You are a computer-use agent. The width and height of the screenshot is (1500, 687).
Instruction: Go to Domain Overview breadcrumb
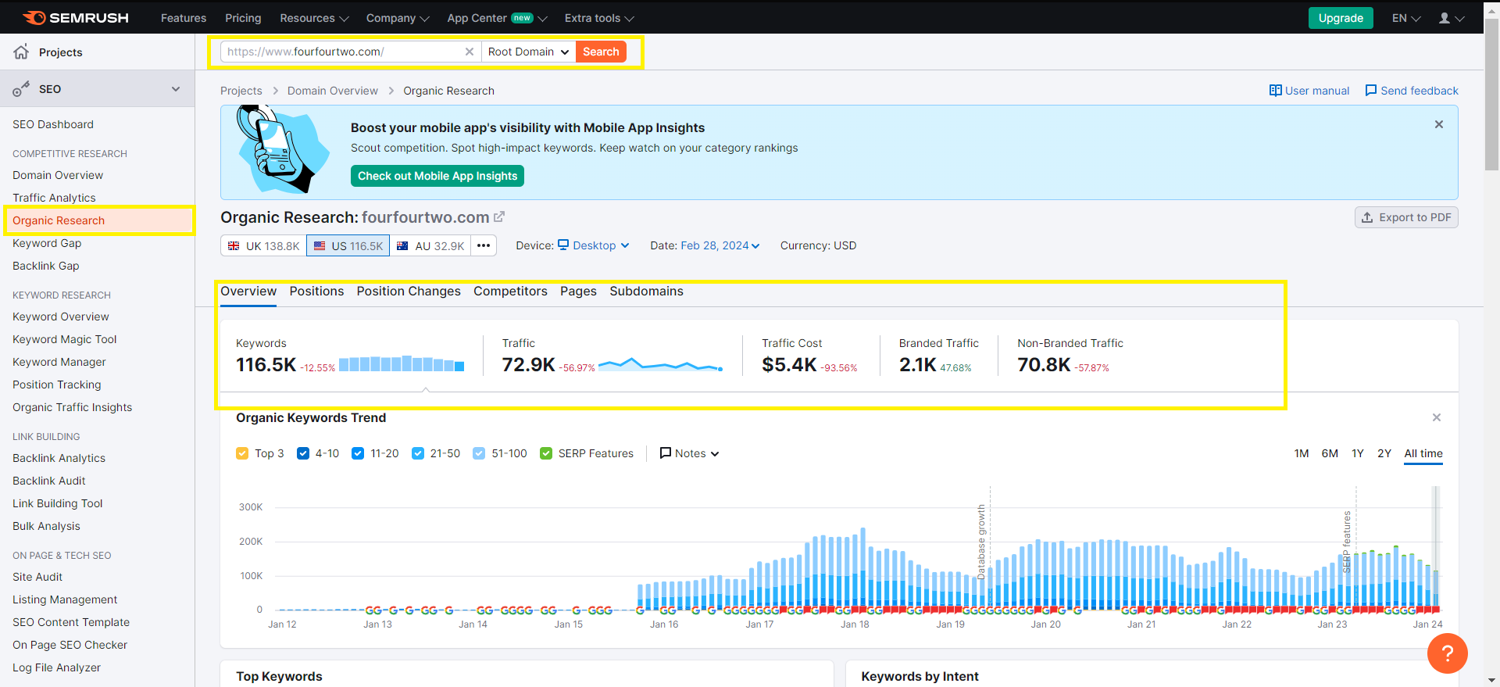coord(333,91)
